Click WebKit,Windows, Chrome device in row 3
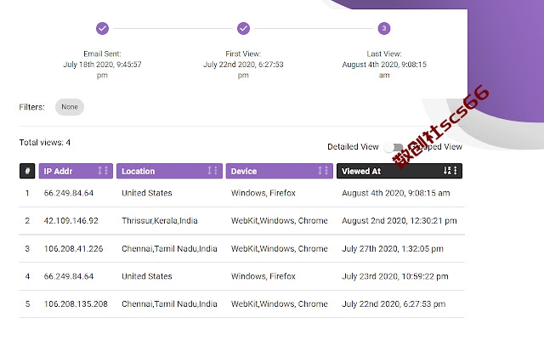This screenshot has height=340, width=544. pos(280,249)
